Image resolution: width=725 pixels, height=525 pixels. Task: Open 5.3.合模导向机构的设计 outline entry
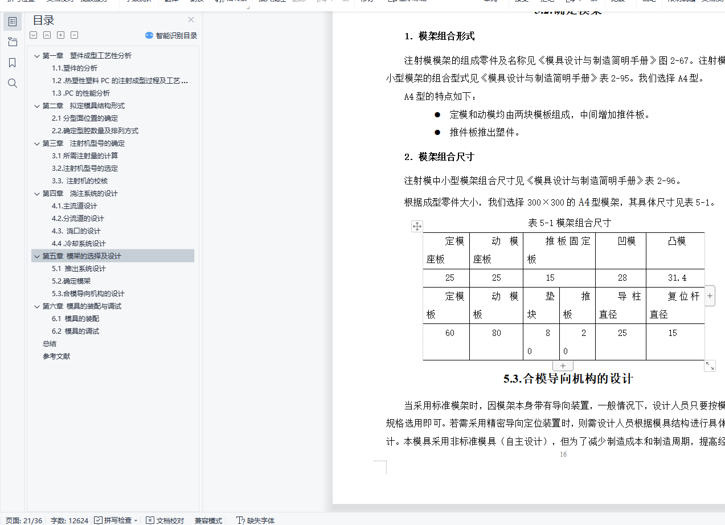click(x=88, y=293)
